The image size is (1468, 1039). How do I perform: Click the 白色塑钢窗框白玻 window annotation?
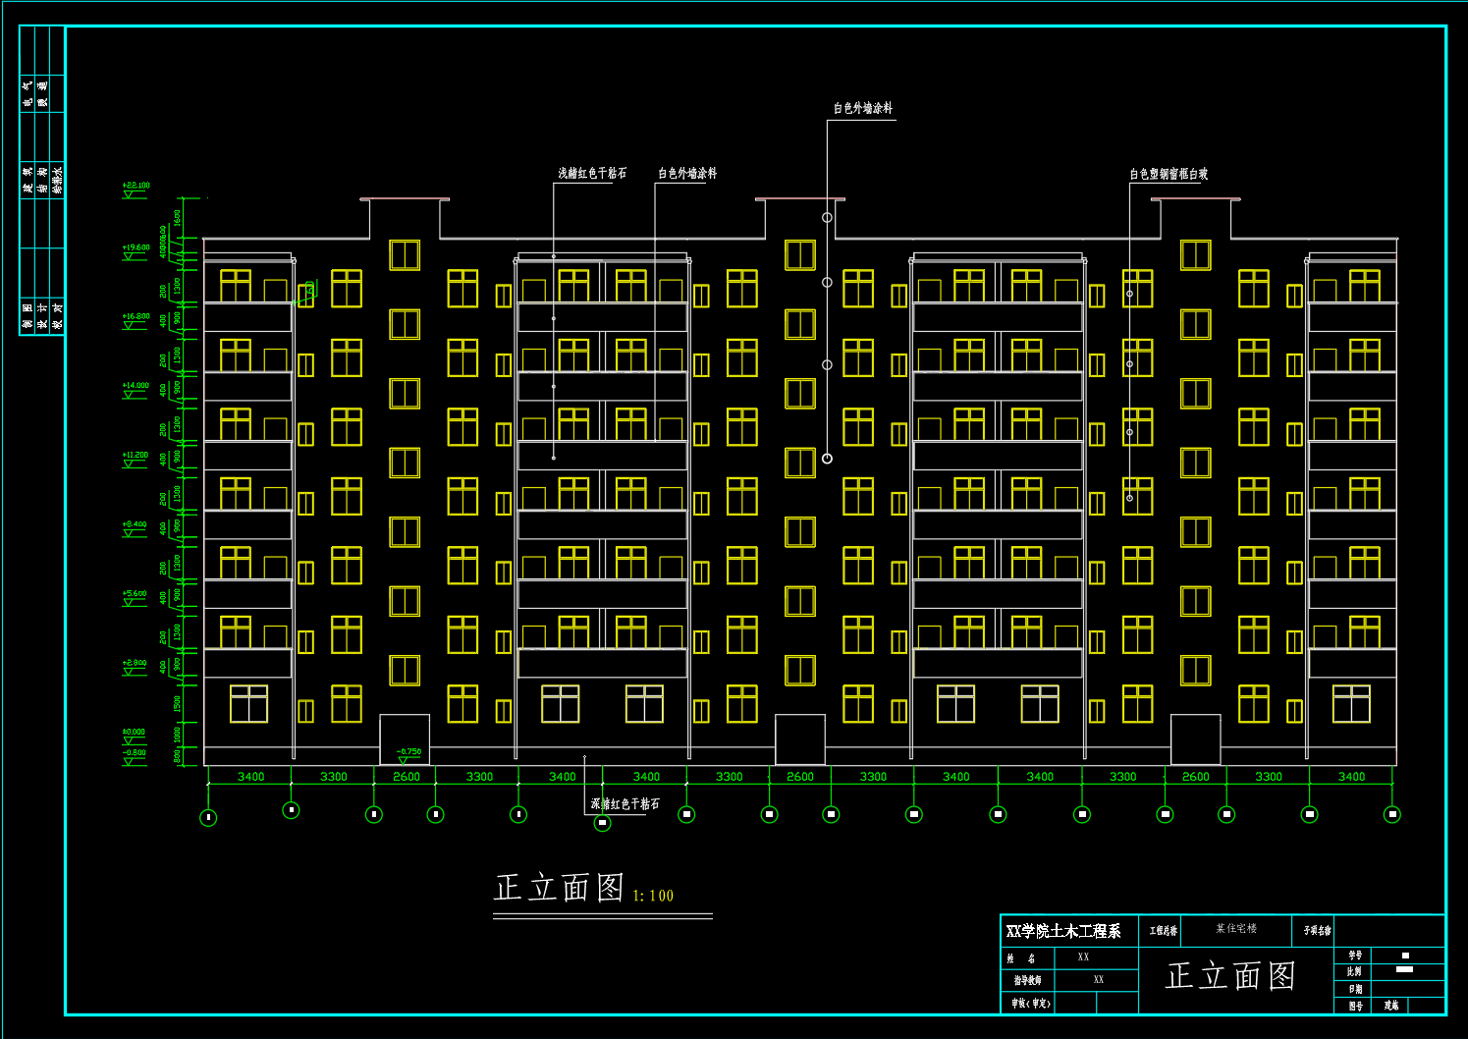(1168, 174)
